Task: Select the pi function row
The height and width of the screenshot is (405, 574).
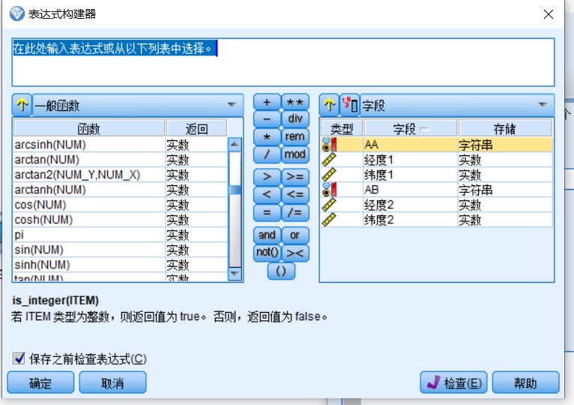Action: click(x=121, y=235)
